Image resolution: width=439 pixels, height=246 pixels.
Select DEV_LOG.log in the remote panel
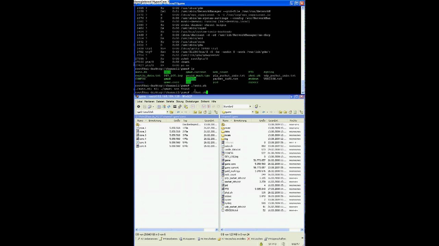tap(230, 157)
